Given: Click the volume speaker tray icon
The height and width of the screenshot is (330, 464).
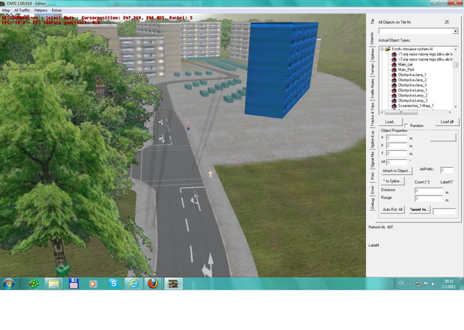Looking at the screenshot, I should [433, 284].
